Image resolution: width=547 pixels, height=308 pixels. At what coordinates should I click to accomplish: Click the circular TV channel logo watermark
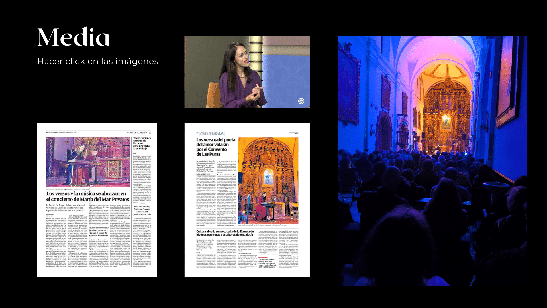(x=301, y=101)
